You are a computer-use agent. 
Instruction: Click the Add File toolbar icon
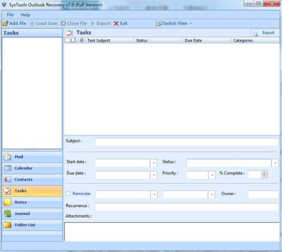[6, 23]
